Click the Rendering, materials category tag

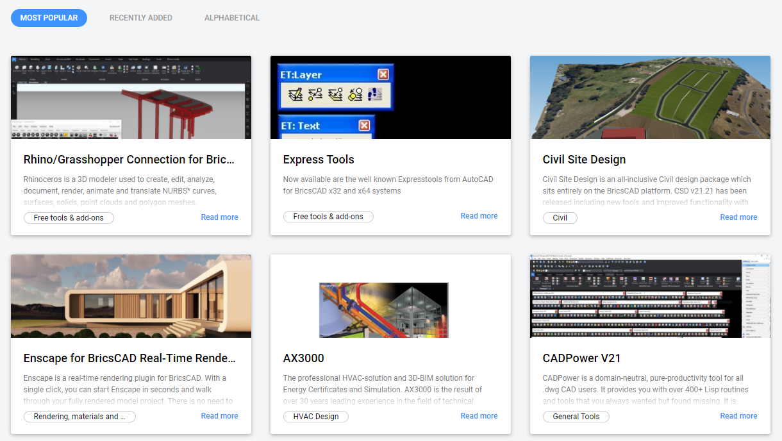79,417
